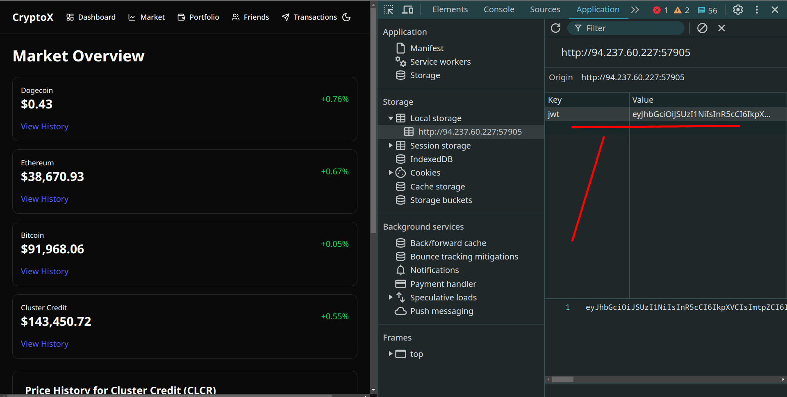Click the refresh storage icon

point(555,28)
